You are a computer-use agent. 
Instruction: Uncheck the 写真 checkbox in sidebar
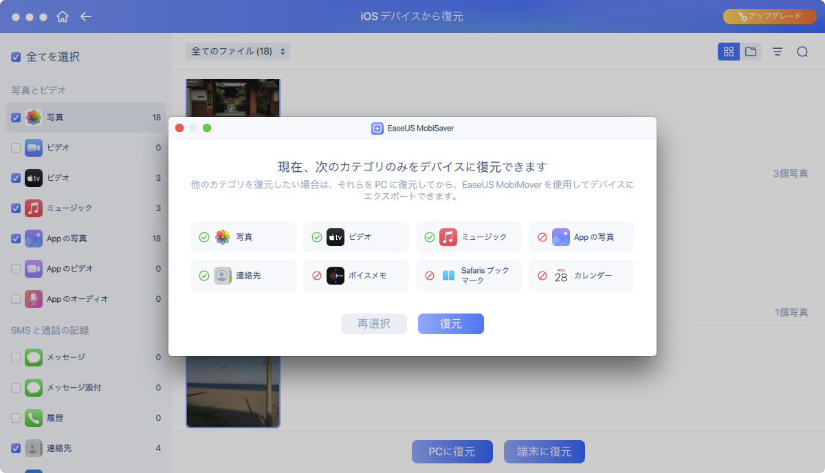click(x=16, y=118)
